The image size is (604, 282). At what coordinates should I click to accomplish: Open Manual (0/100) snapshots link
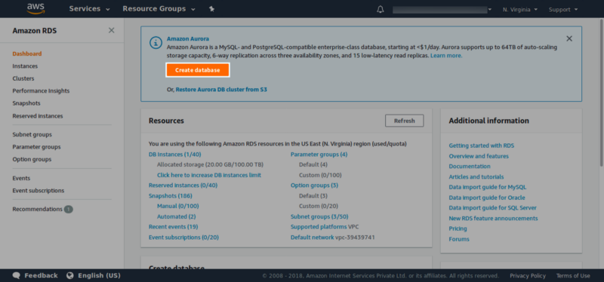pyautogui.click(x=178, y=206)
